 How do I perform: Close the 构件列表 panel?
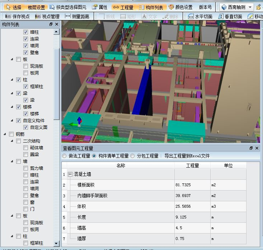[x=57, y=24]
